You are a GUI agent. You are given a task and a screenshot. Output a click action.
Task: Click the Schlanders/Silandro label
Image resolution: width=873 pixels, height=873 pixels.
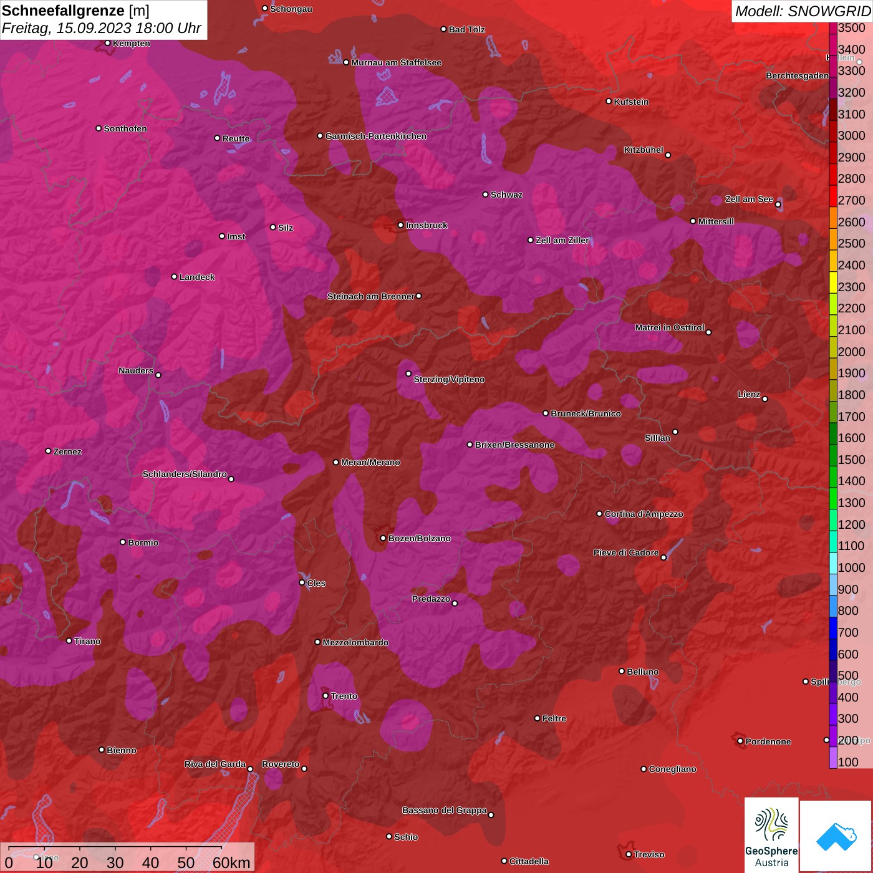(x=185, y=474)
